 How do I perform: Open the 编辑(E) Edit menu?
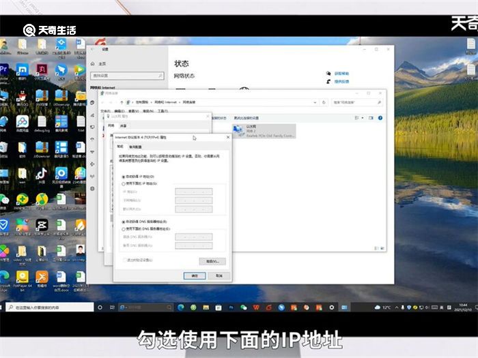click(119, 111)
